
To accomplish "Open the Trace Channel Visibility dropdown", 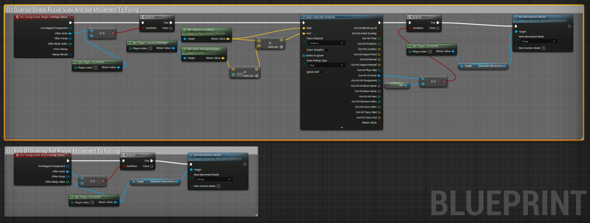I will click(x=326, y=43).
